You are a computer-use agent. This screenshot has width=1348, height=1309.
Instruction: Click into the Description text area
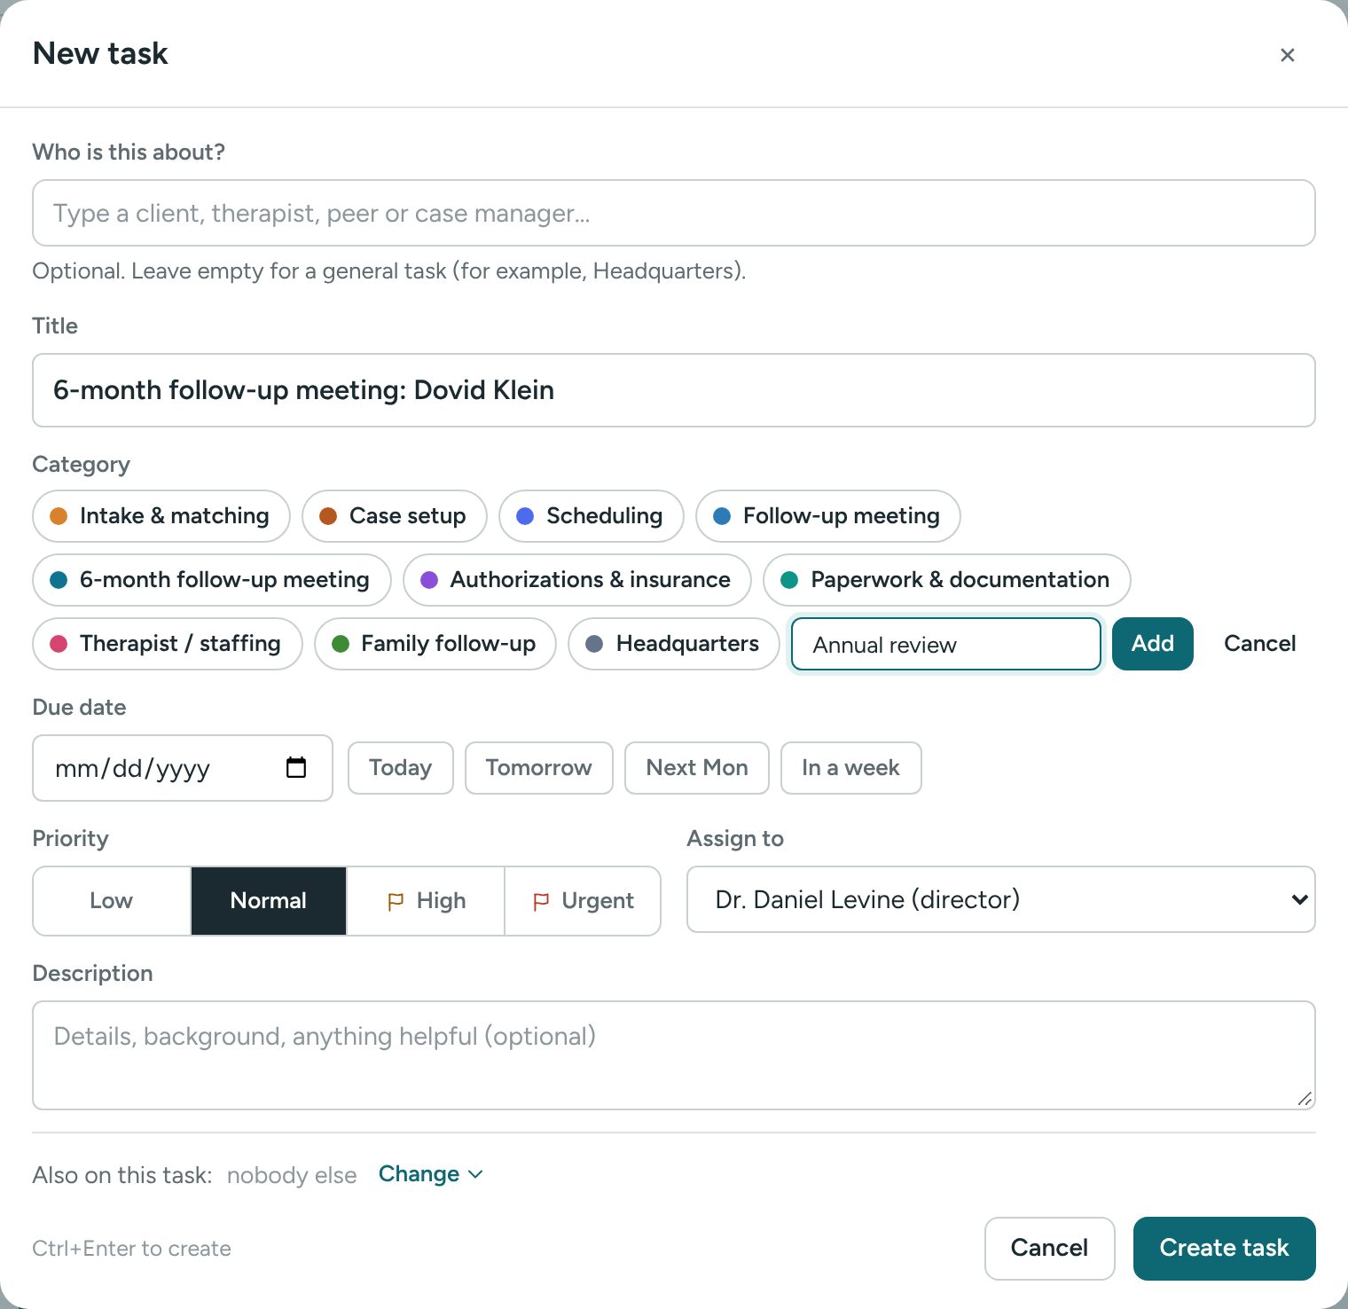tap(674, 1055)
